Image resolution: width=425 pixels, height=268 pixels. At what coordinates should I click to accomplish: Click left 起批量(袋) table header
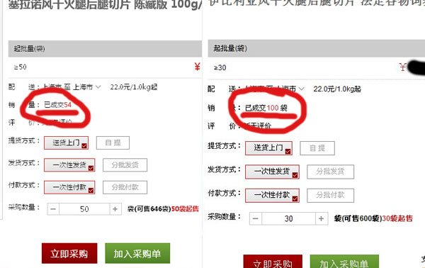105,49
